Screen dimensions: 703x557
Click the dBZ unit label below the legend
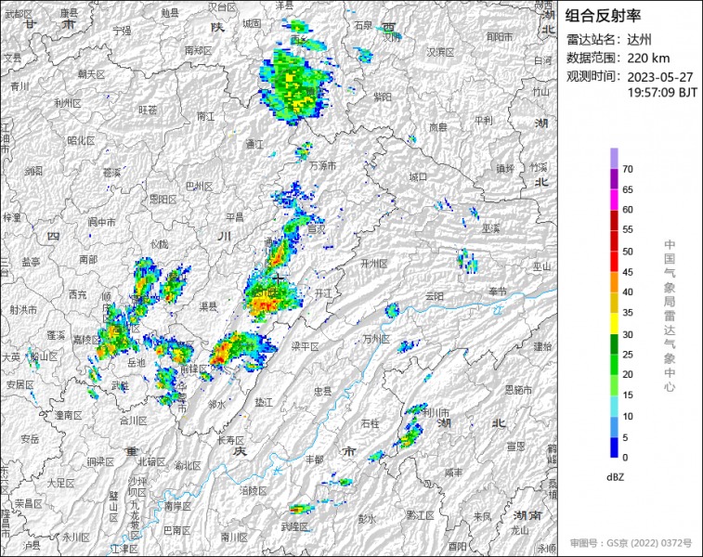point(614,475)
